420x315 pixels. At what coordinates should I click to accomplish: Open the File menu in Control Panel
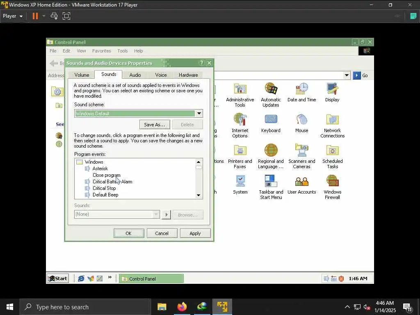pos(53,51)
